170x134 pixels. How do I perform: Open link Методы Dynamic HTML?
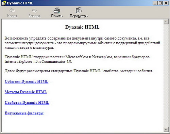[x=26, y=92]
